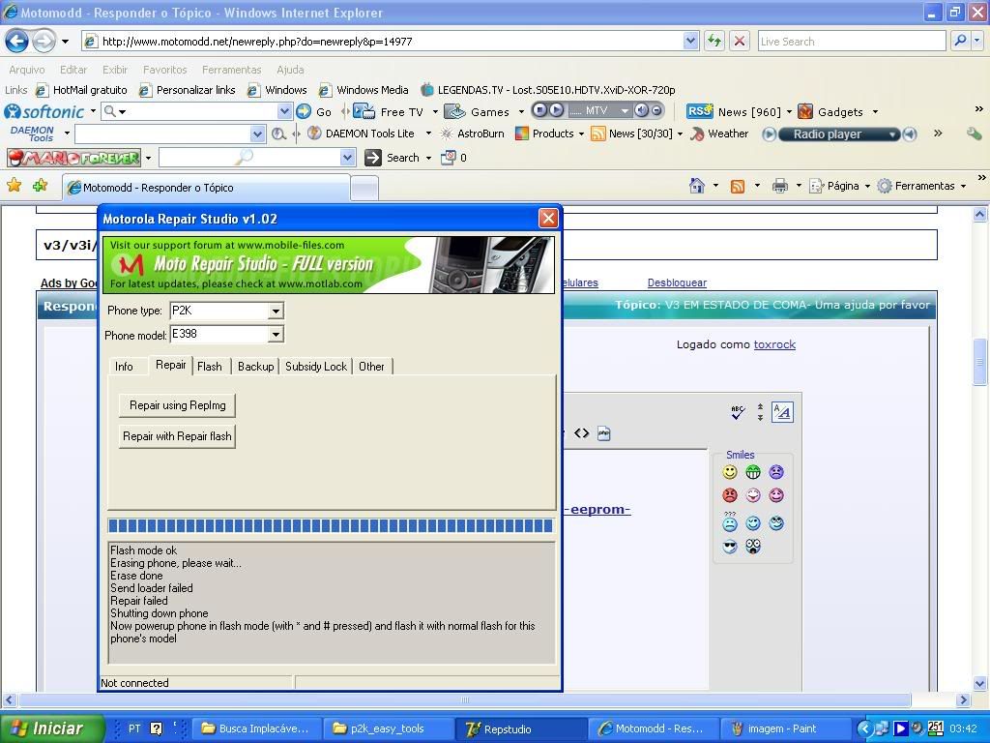Open the toxrock user link

[774, 344]
